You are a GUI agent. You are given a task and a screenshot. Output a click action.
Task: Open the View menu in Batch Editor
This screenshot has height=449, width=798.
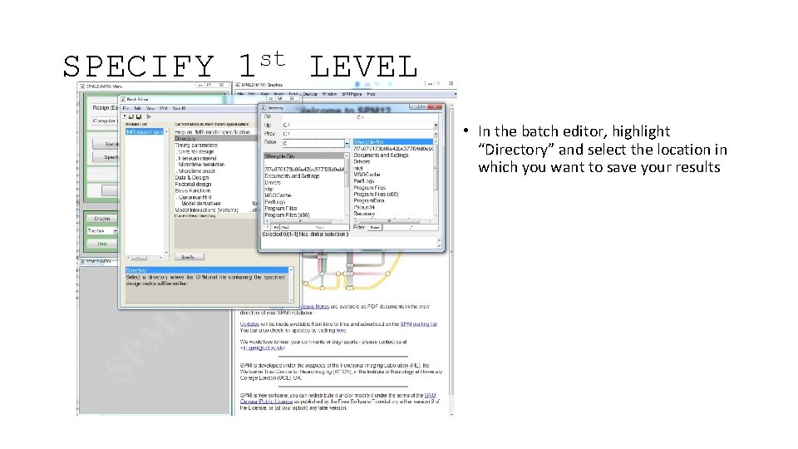coord(150,108)
